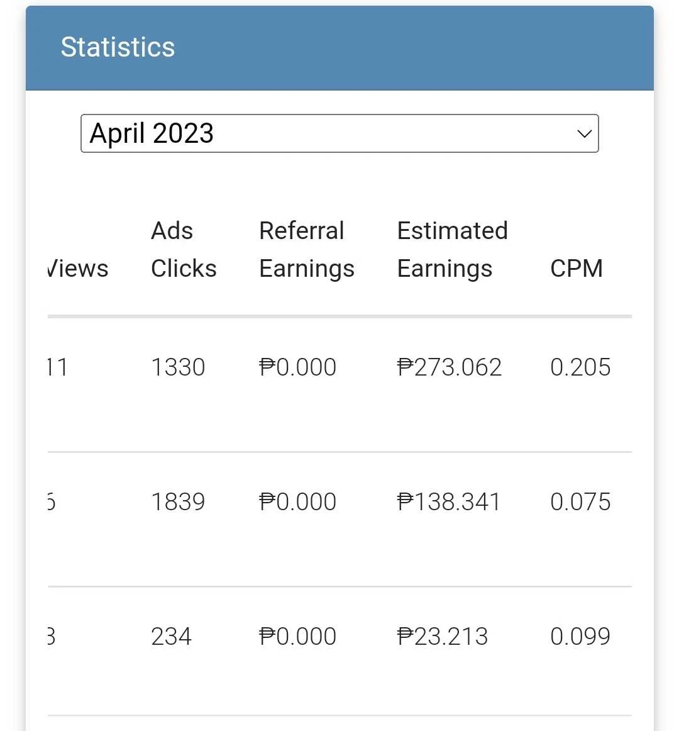Click third row ₱0.000 referral earnings
Screen dimensions: 679x731
(x=298, y=637)
